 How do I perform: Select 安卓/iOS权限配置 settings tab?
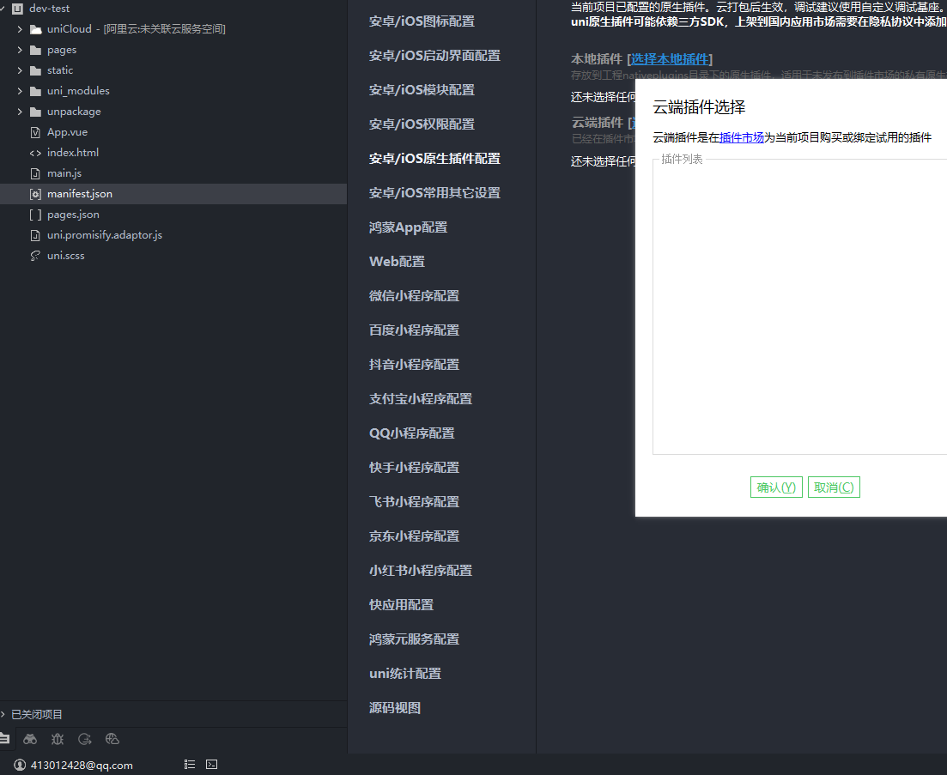[422, 124]
